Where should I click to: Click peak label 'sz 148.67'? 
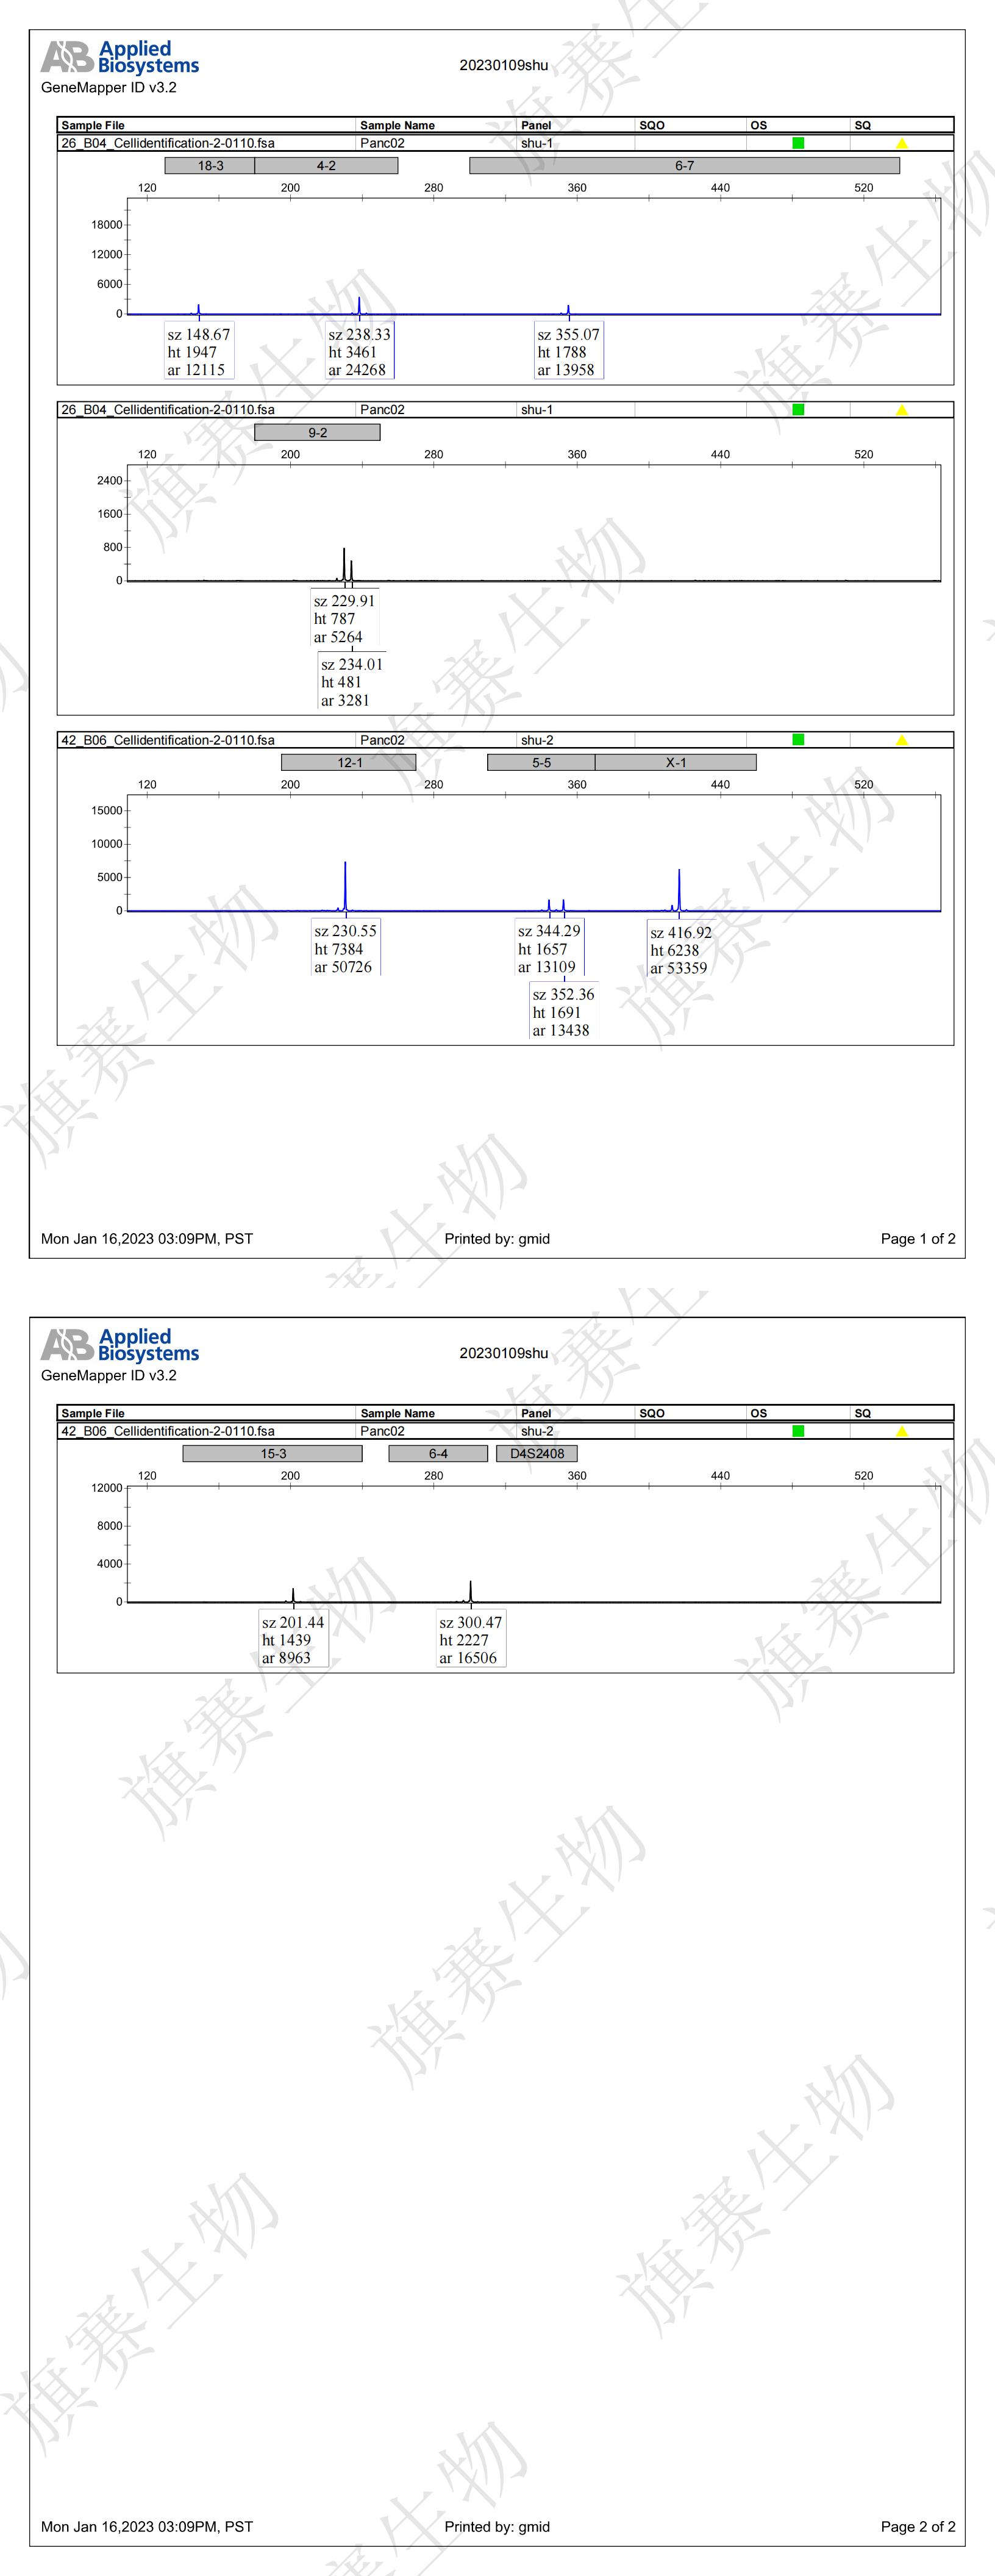click(199, 335)
